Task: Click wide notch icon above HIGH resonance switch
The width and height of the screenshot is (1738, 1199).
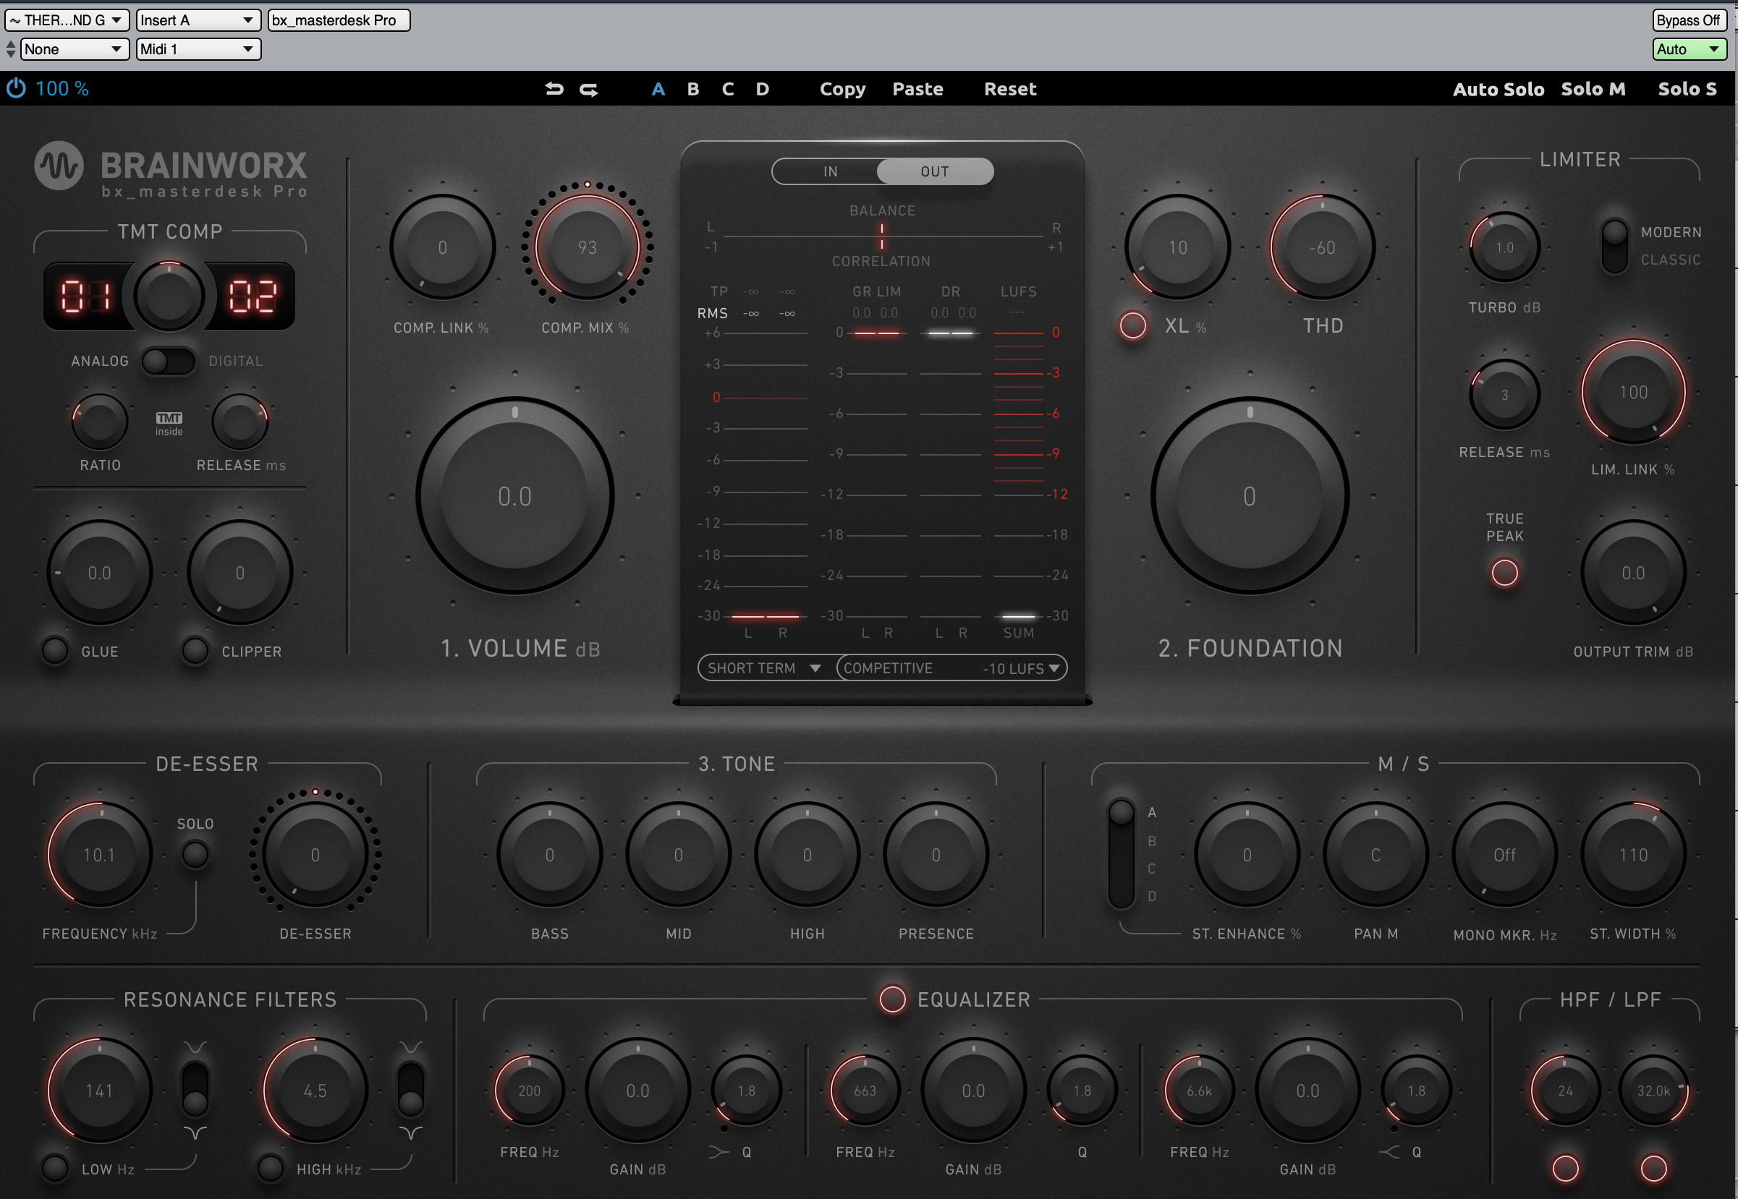Action: click(410, 1046)
